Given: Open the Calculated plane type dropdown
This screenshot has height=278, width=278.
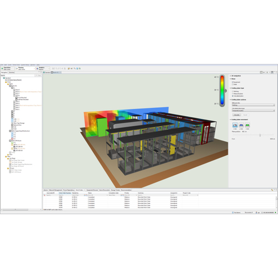Looking at the screenshot, I should click(253, 111).
